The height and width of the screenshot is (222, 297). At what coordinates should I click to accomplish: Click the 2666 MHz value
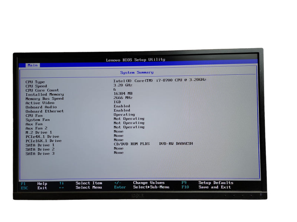tap(123, 98)
